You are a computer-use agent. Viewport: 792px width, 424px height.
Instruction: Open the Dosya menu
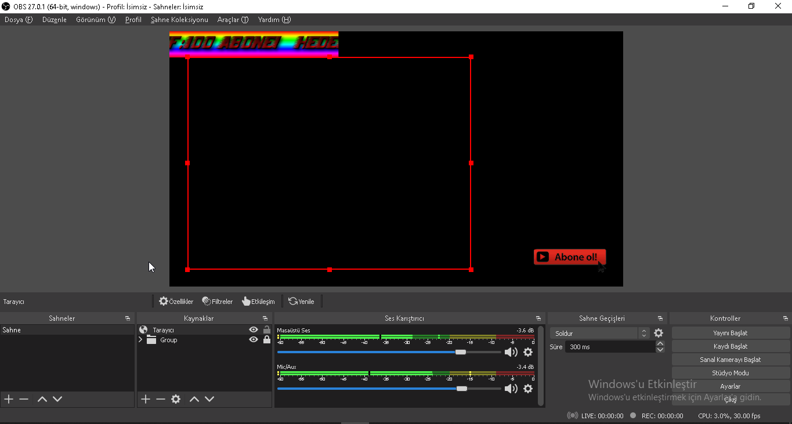[x=19, y=20]
